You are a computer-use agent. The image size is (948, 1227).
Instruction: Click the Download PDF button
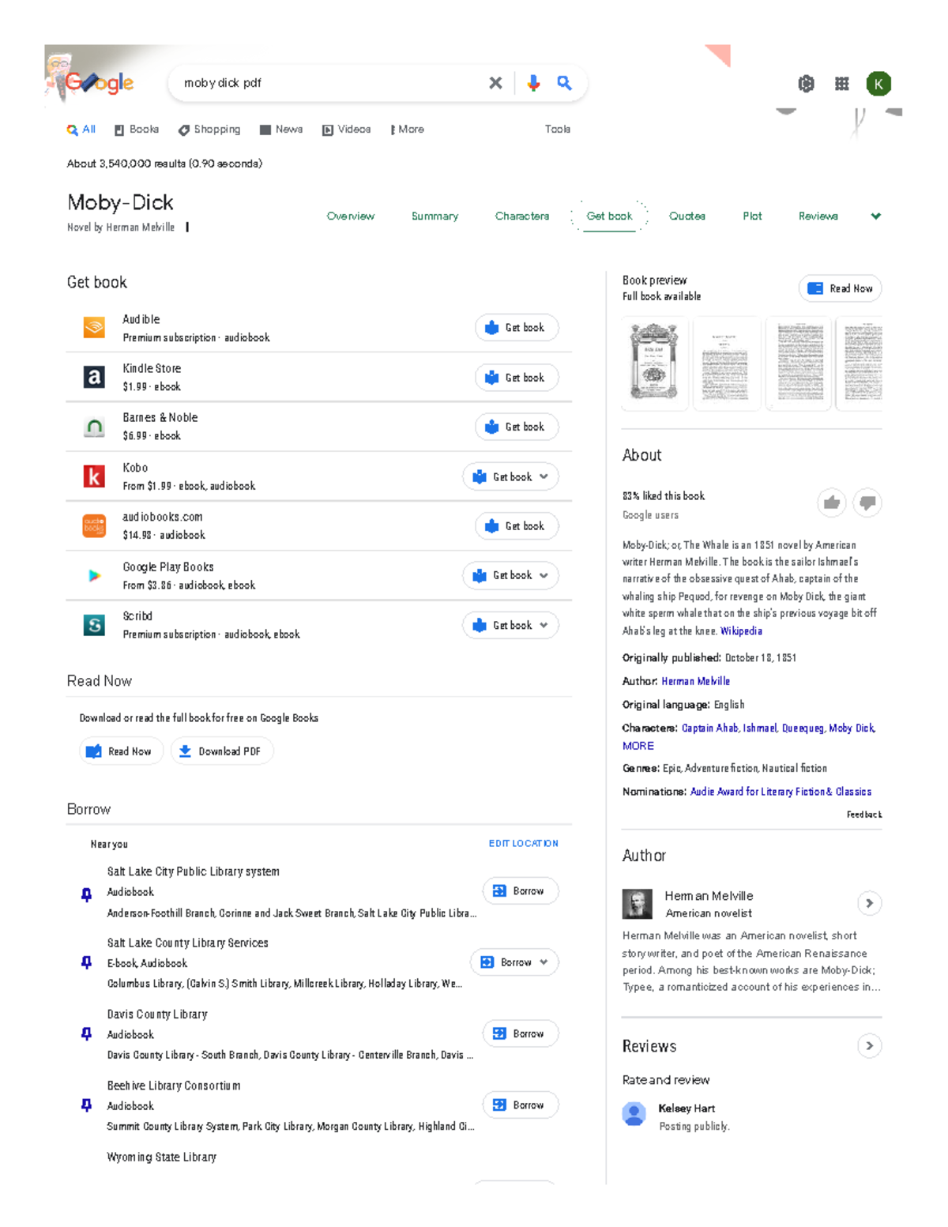coord(221,751)
